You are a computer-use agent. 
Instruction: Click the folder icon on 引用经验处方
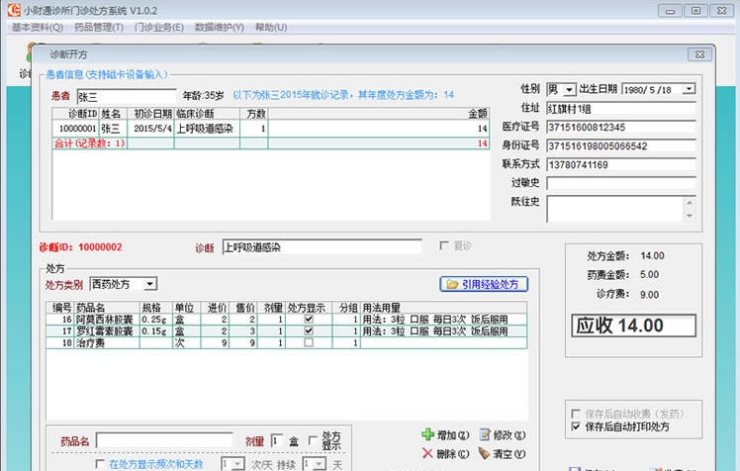[x=452, y=284]
